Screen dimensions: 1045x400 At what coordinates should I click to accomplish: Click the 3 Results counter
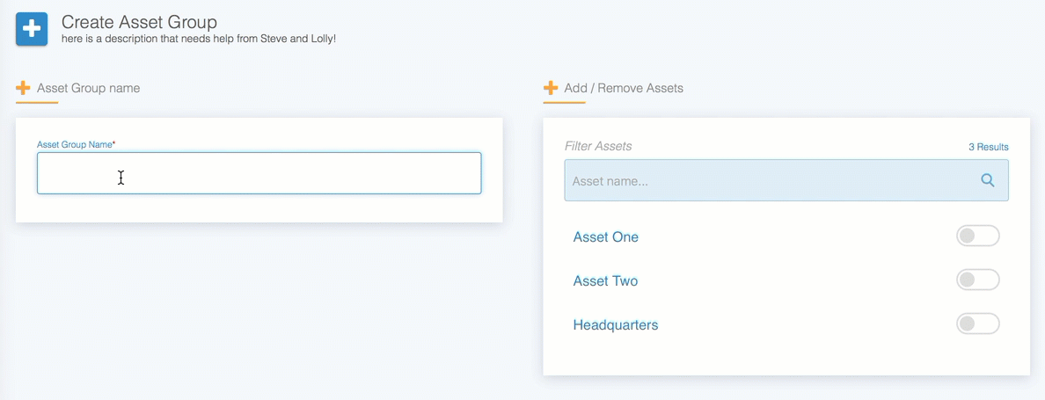tap(989, 147)
